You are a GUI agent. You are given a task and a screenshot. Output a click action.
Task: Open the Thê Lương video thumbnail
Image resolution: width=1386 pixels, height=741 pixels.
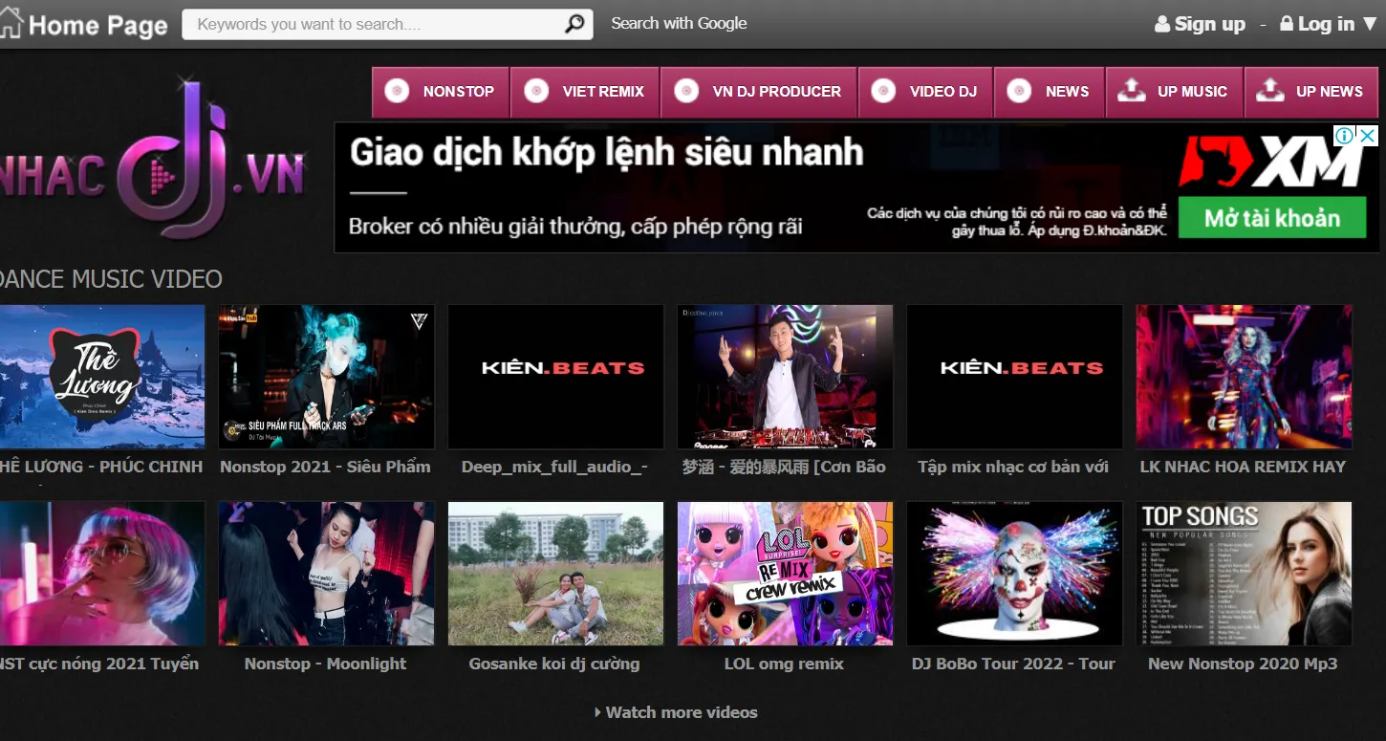[102, 377]
